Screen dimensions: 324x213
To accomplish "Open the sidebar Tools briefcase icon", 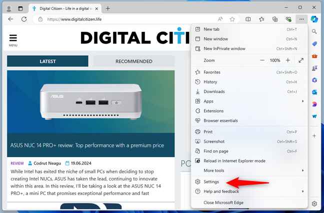I will tap(314, 56).
